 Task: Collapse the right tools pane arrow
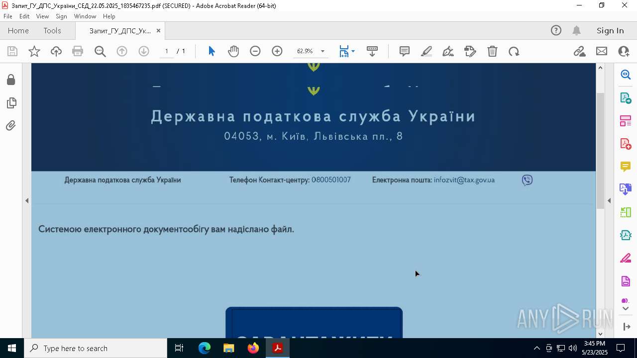coord(609,200)
